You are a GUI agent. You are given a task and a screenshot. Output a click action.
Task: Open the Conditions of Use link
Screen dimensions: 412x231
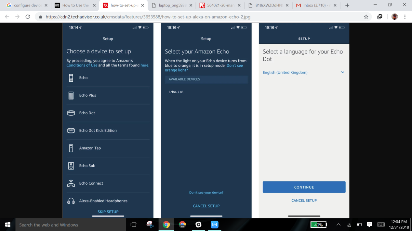pos(82,65)
